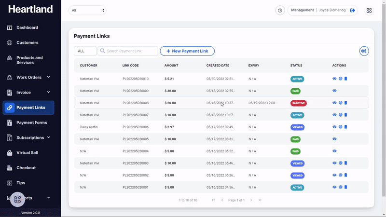
Task: Open Dashboard from the sidebar
Action: tap(27, 27)
